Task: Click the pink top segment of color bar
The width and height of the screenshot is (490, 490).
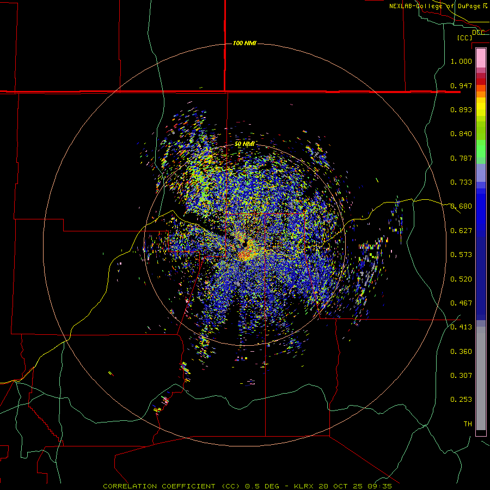Action: click(481, 58)
